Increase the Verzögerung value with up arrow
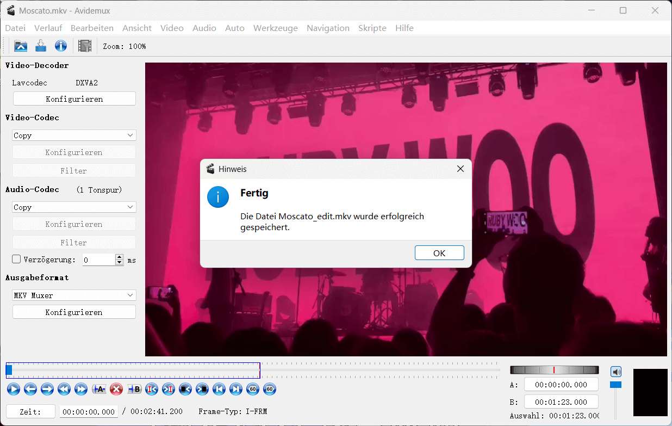672x426 pixels. [x=120, y=257]
